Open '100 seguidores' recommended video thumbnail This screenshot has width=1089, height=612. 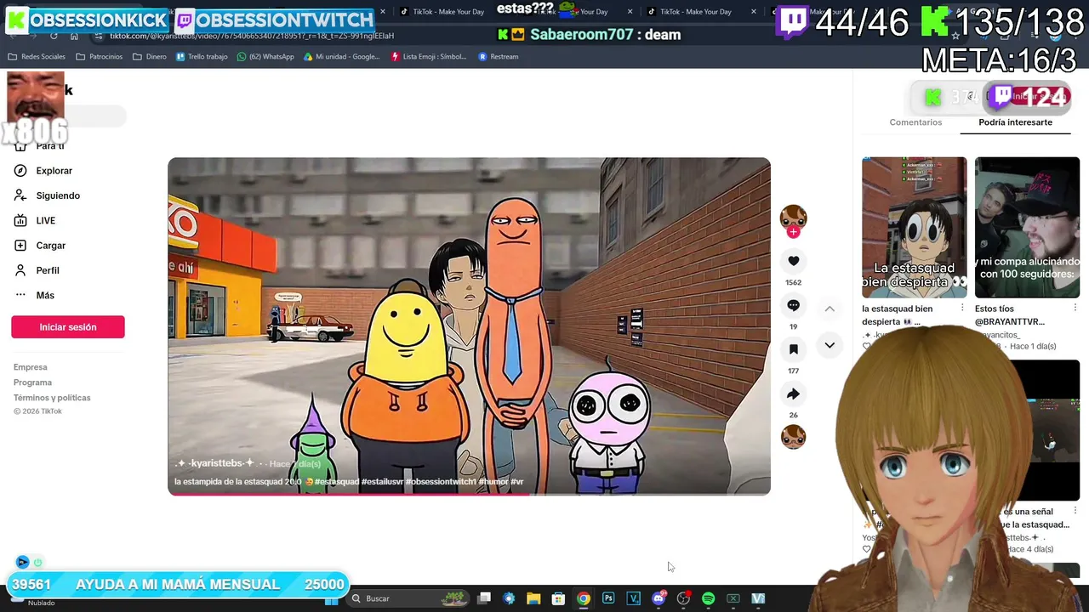[1027, 227]
